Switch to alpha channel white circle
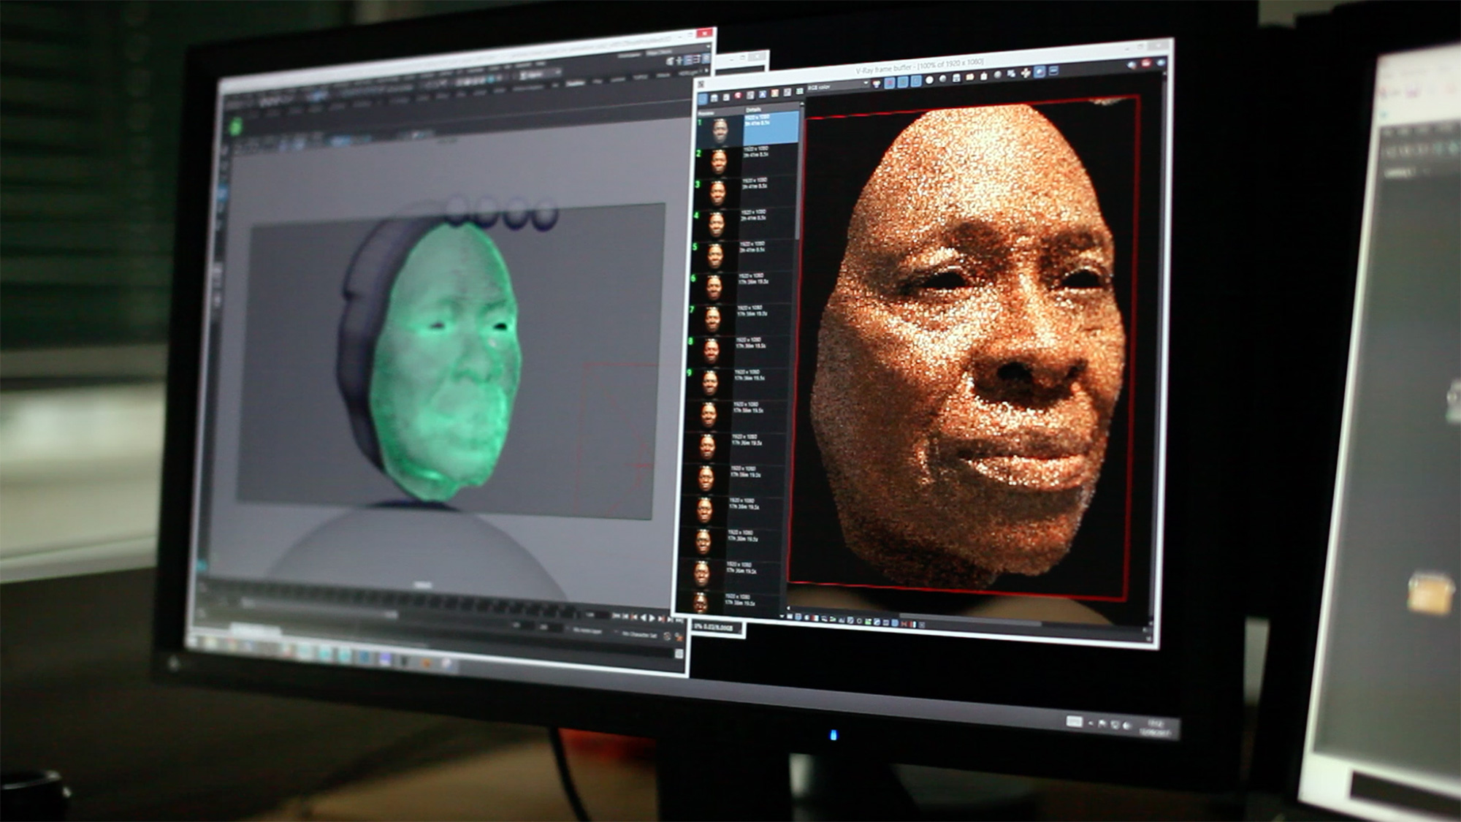The height and width of the screenshot is (822, 1461). [929, 80]
